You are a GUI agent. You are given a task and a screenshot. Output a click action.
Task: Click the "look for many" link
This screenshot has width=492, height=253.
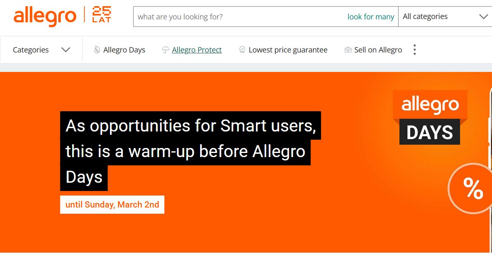pyautogui.click(x=370, y=17)
